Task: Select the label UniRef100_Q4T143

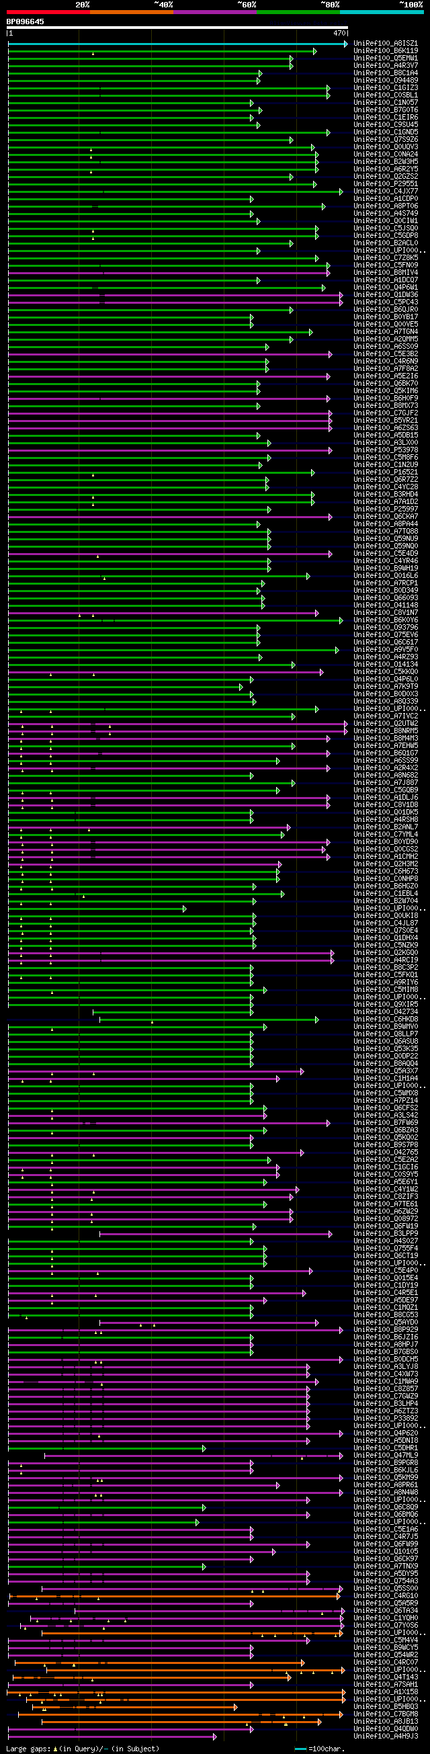Action: pyautogui.click(x=386, y=1678)
